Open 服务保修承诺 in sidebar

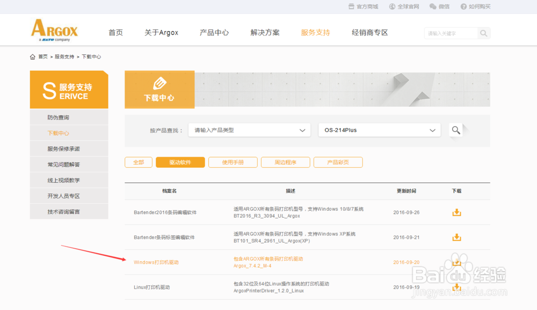tap(69, 149)
